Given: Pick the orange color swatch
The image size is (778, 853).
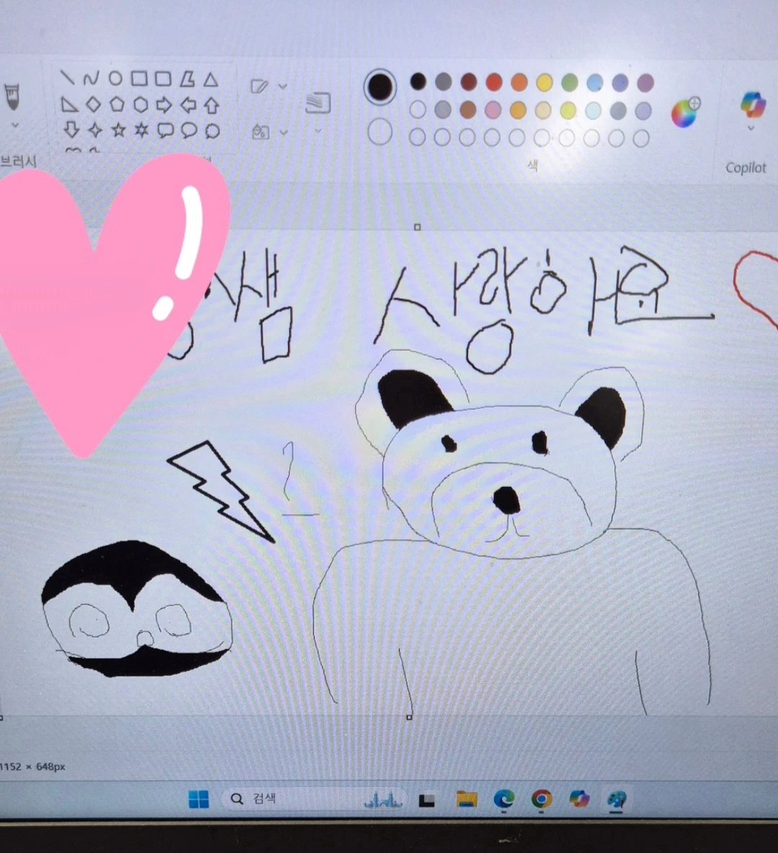Looking at the screenshot, I should click(x=519, y=83).
